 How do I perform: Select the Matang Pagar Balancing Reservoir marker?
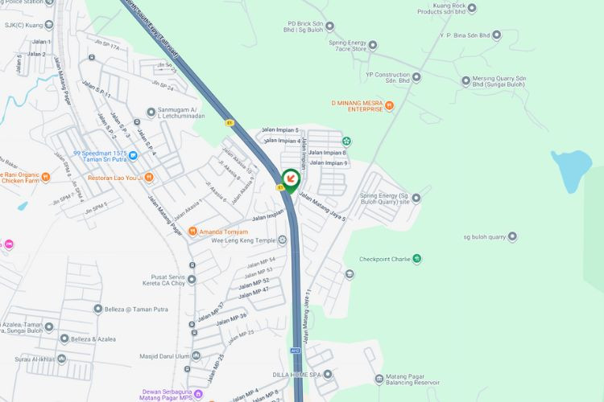[x=379, y=379]
